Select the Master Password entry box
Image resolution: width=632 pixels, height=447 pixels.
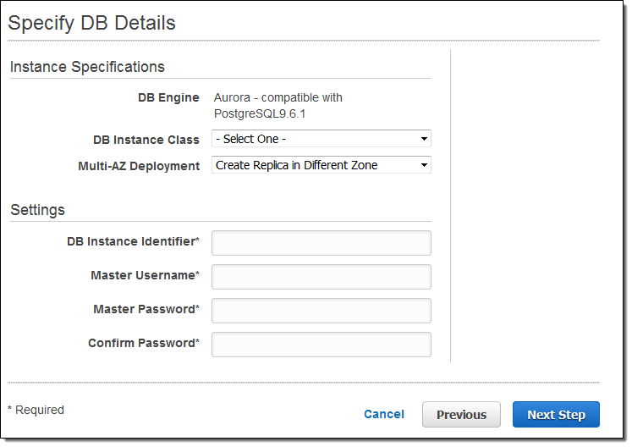click(x=321, y=311)
